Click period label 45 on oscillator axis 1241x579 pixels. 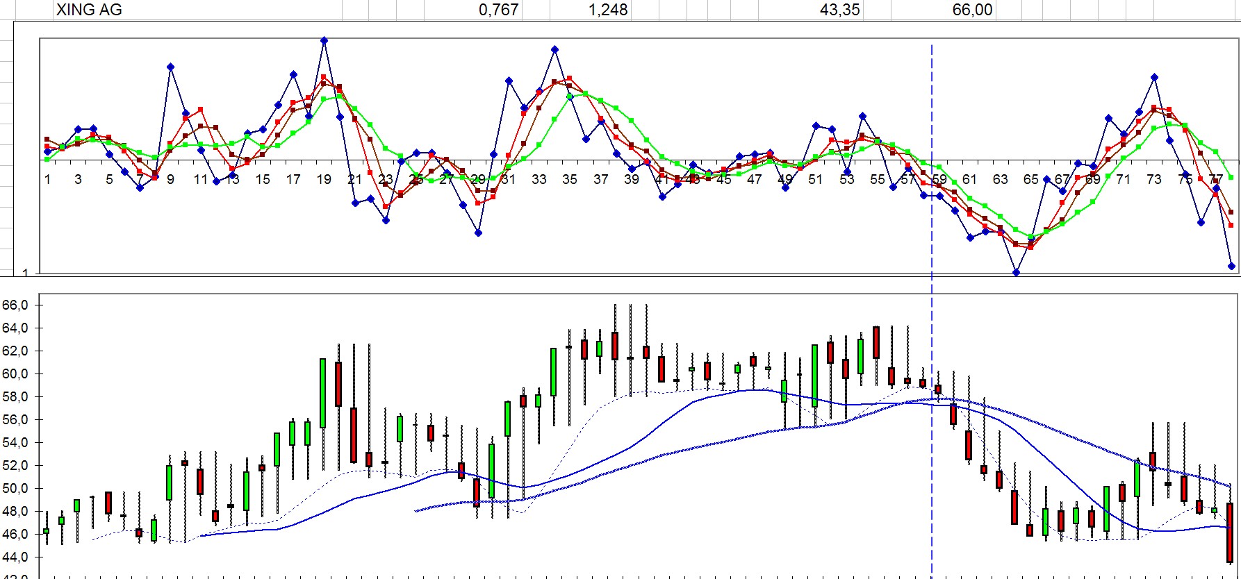[724, 179]
